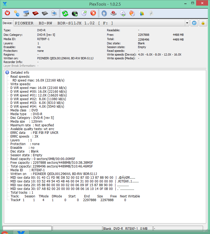Click the red power icon in toolbar
This screenshot has width=210, height=234.
pyautogui.click(x=7, y=13)
